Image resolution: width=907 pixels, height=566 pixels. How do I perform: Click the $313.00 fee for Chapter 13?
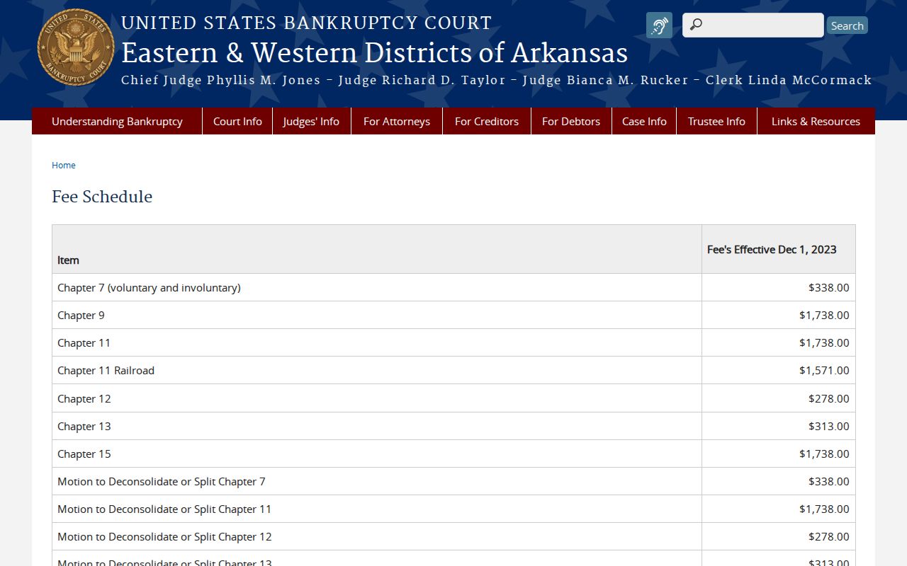tap(828, 426)
